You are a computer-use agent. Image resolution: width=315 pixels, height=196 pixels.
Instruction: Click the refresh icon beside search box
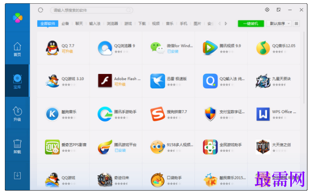(x=40, y=10)
